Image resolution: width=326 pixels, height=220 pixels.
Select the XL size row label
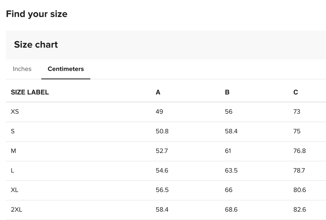tap(15, 190)
